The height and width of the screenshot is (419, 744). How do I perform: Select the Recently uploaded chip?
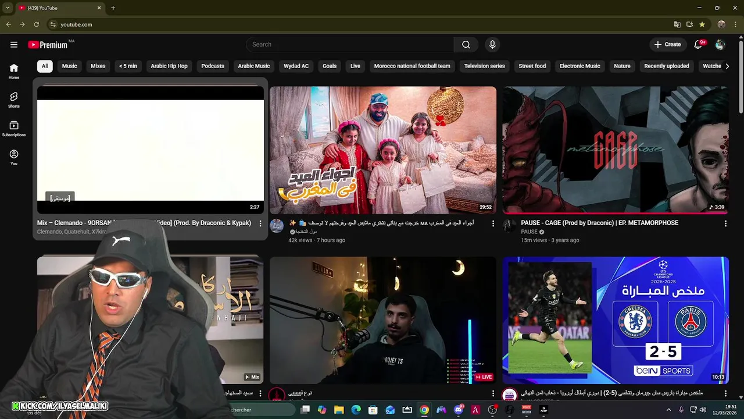pos(667,66)
